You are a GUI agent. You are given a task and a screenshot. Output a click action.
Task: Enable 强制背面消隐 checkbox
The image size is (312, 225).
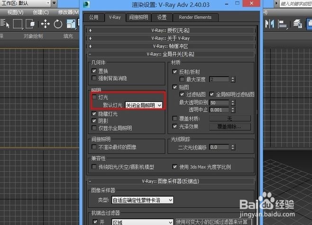94,78
